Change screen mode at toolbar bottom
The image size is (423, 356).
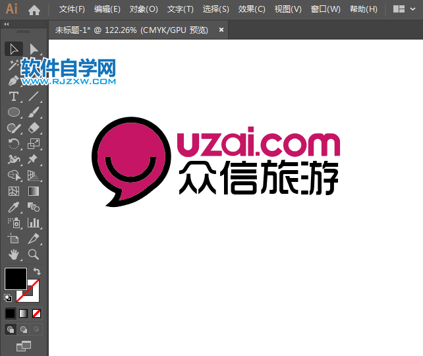click(24, 346)
